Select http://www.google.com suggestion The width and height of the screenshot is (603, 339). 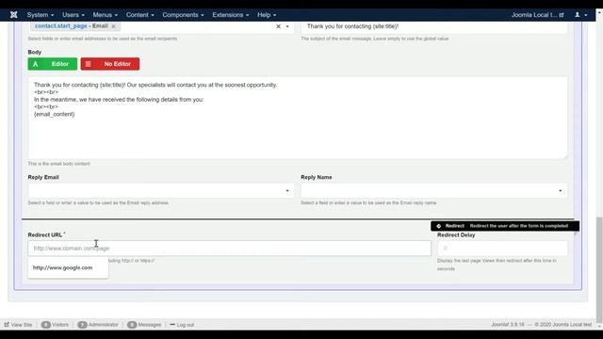coord(63,267)
